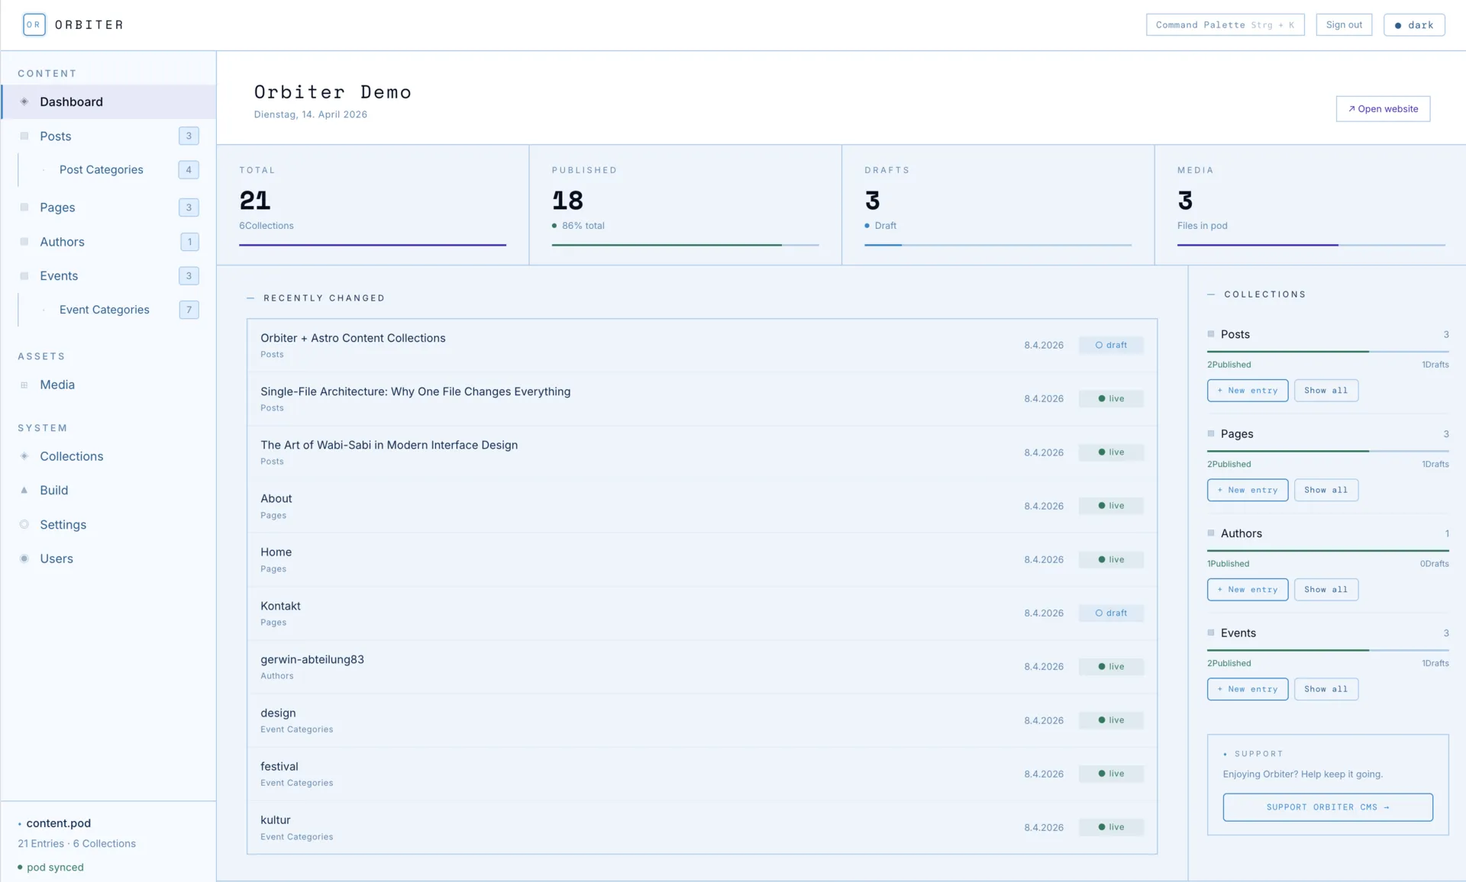The image size is (1466, 882).
Task: Open the Media assets icon
Action: (24, 385)
